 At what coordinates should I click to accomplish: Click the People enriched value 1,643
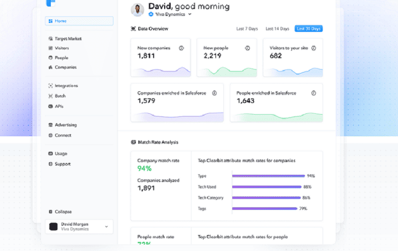(245, 101)
